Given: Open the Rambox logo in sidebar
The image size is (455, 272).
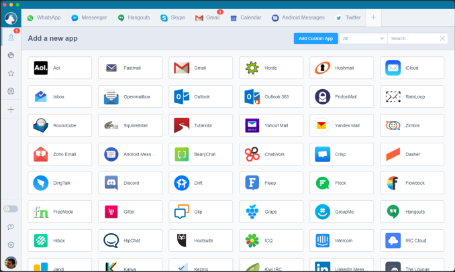Looking at the screenshot, I should click(11, 18).
